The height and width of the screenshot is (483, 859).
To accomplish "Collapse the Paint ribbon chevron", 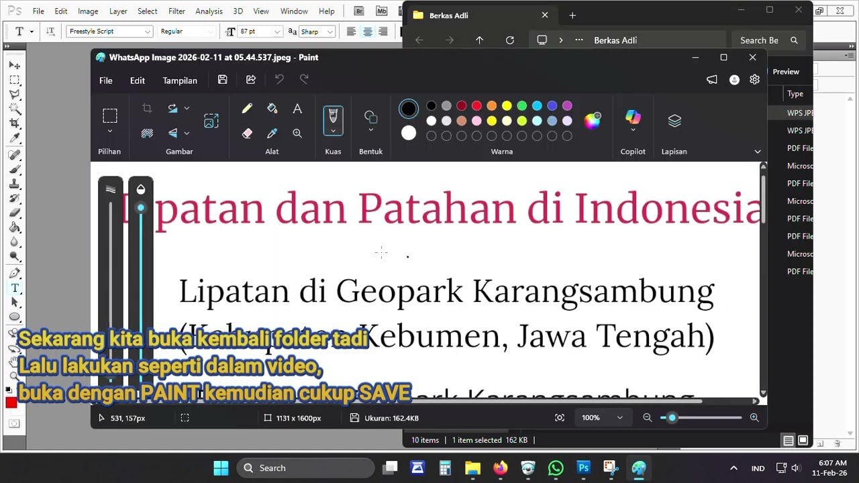I will (x=758, y=152).
